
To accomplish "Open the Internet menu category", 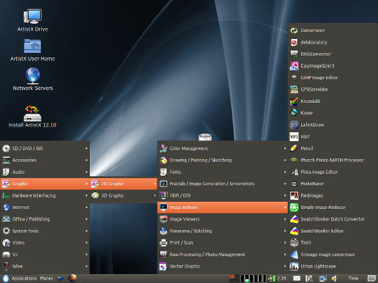I will [45, 207].
